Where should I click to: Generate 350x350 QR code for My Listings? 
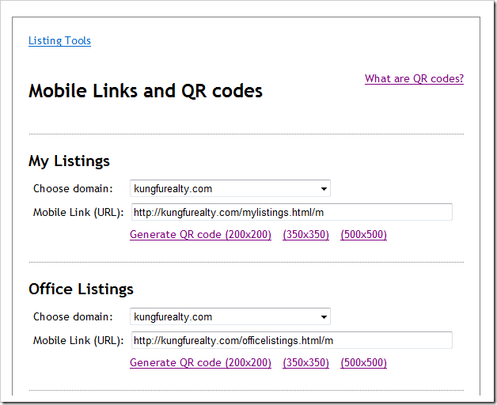click(305, 235)
